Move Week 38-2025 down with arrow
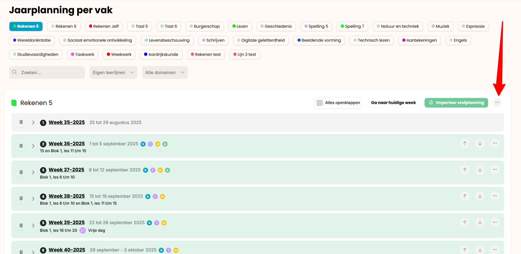 (x=480, y=196)
